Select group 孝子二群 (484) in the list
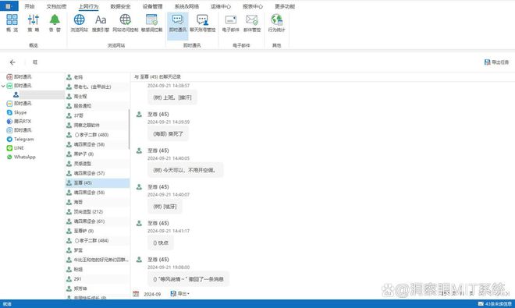 coord(98,241)
